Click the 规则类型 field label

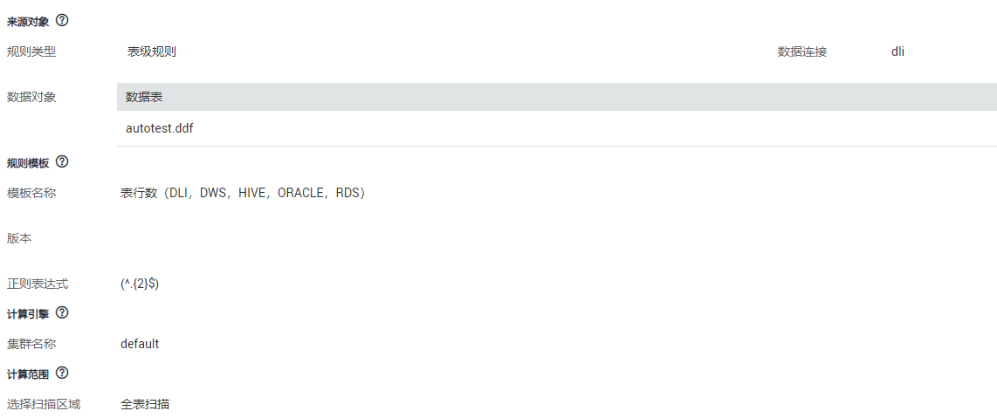pyautogui.click(x=31, y=51)
